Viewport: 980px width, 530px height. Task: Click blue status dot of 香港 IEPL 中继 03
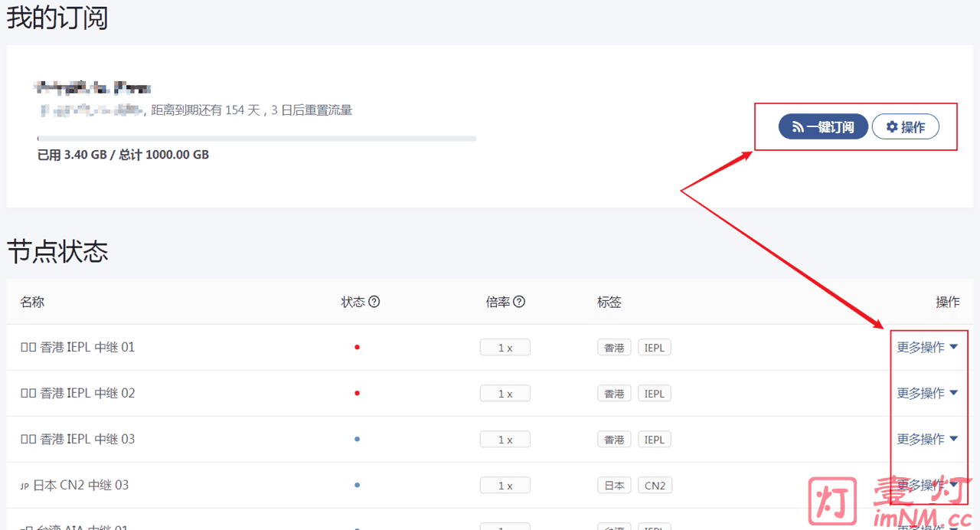tap(357, 439)
